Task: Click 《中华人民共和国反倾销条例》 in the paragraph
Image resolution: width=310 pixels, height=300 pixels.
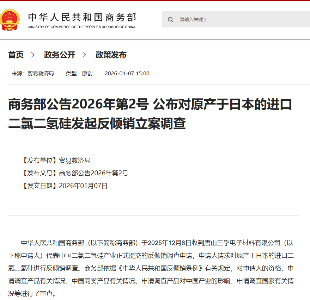Action: pos(160,268)
